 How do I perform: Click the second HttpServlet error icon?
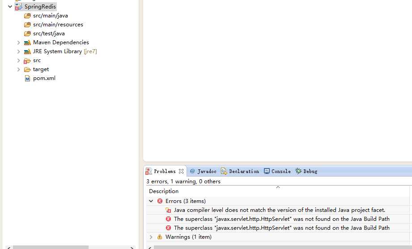169,228
